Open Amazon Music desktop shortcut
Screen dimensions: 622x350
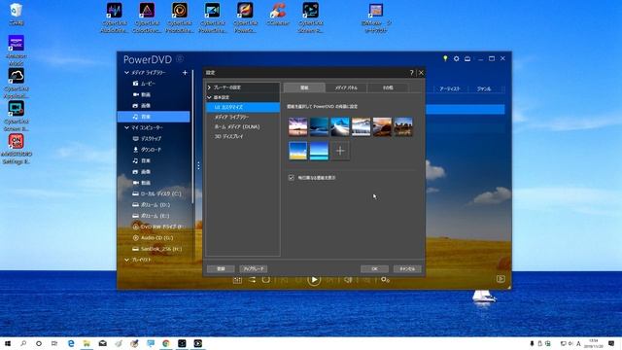point(17,51)
